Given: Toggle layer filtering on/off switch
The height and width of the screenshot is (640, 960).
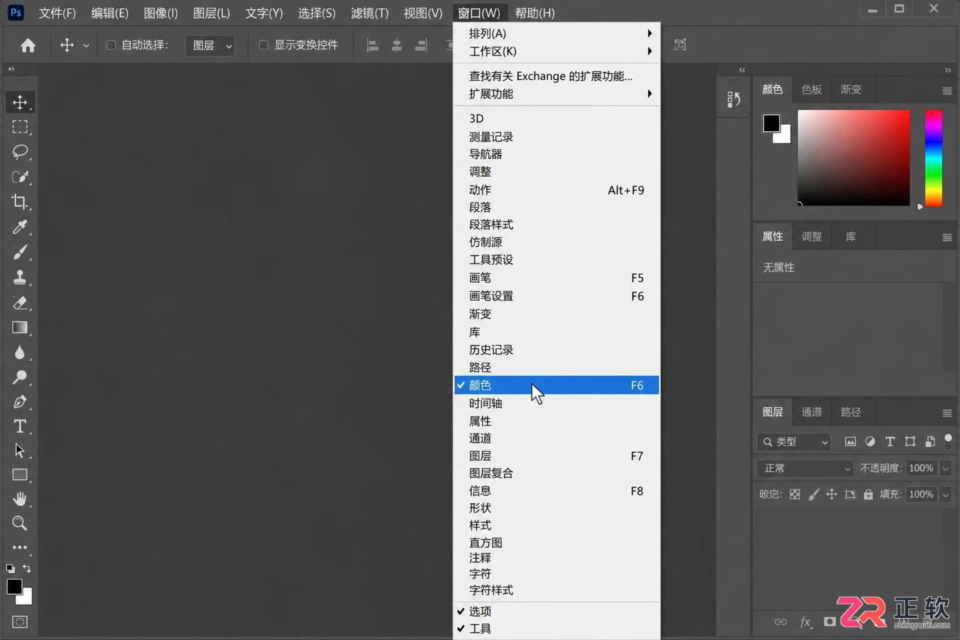Looking at the screenshot, I should pos(948,440).
